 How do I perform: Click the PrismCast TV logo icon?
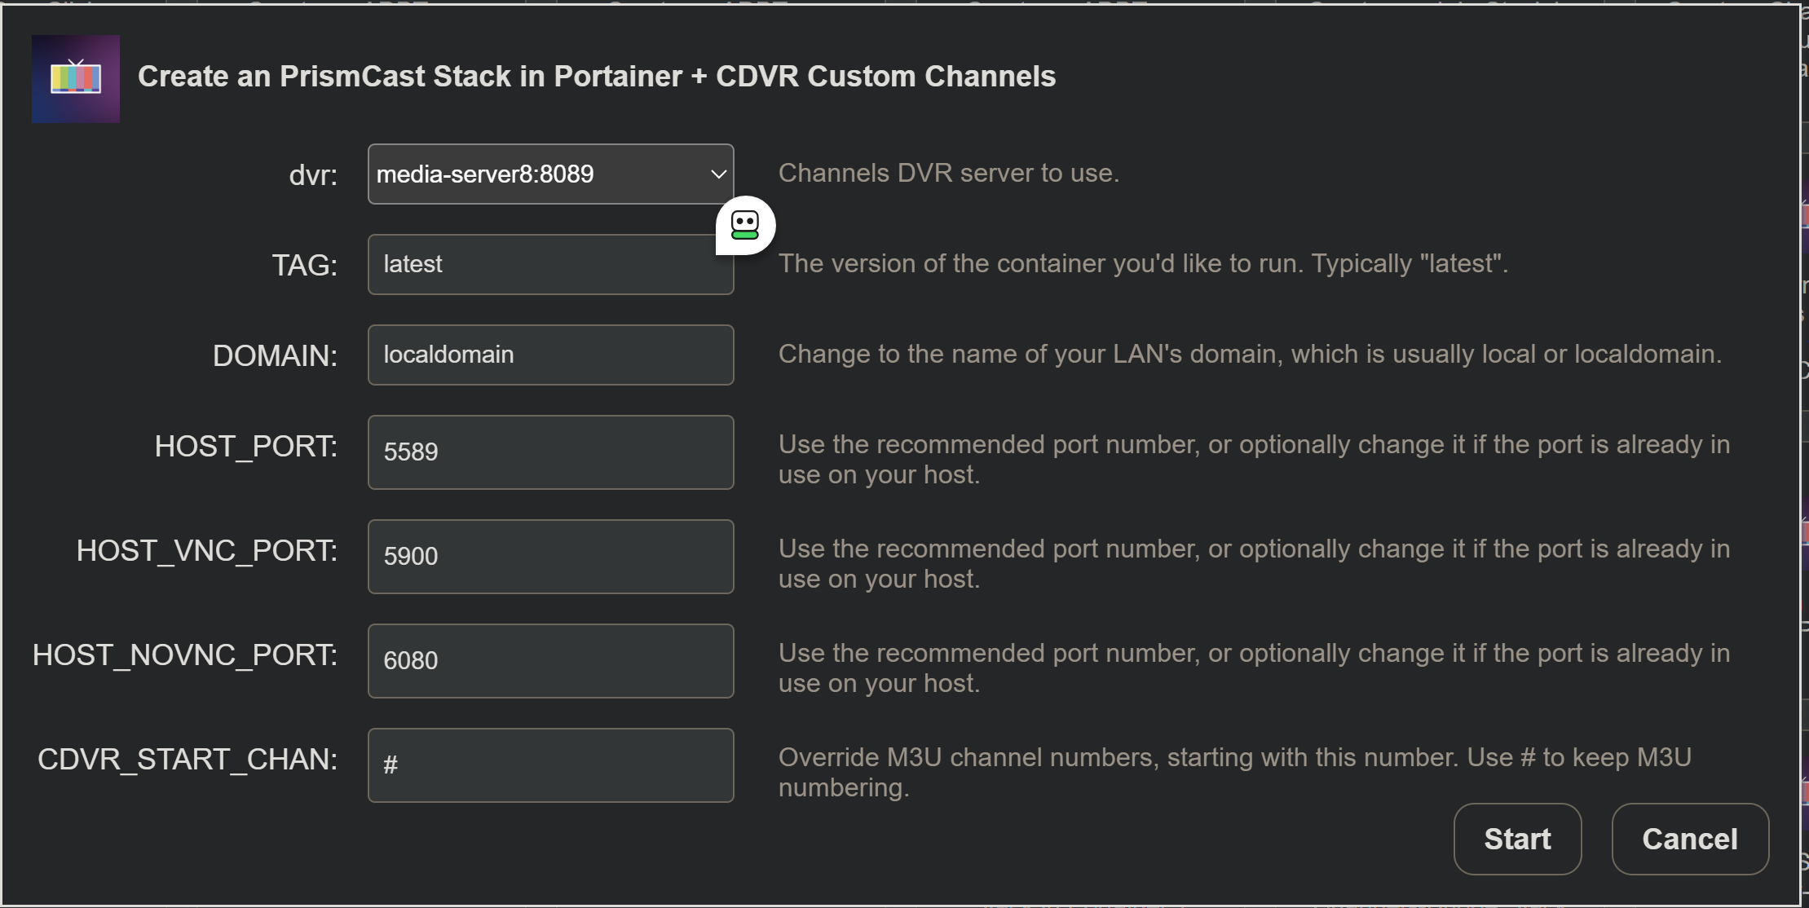tap(76, 78)
